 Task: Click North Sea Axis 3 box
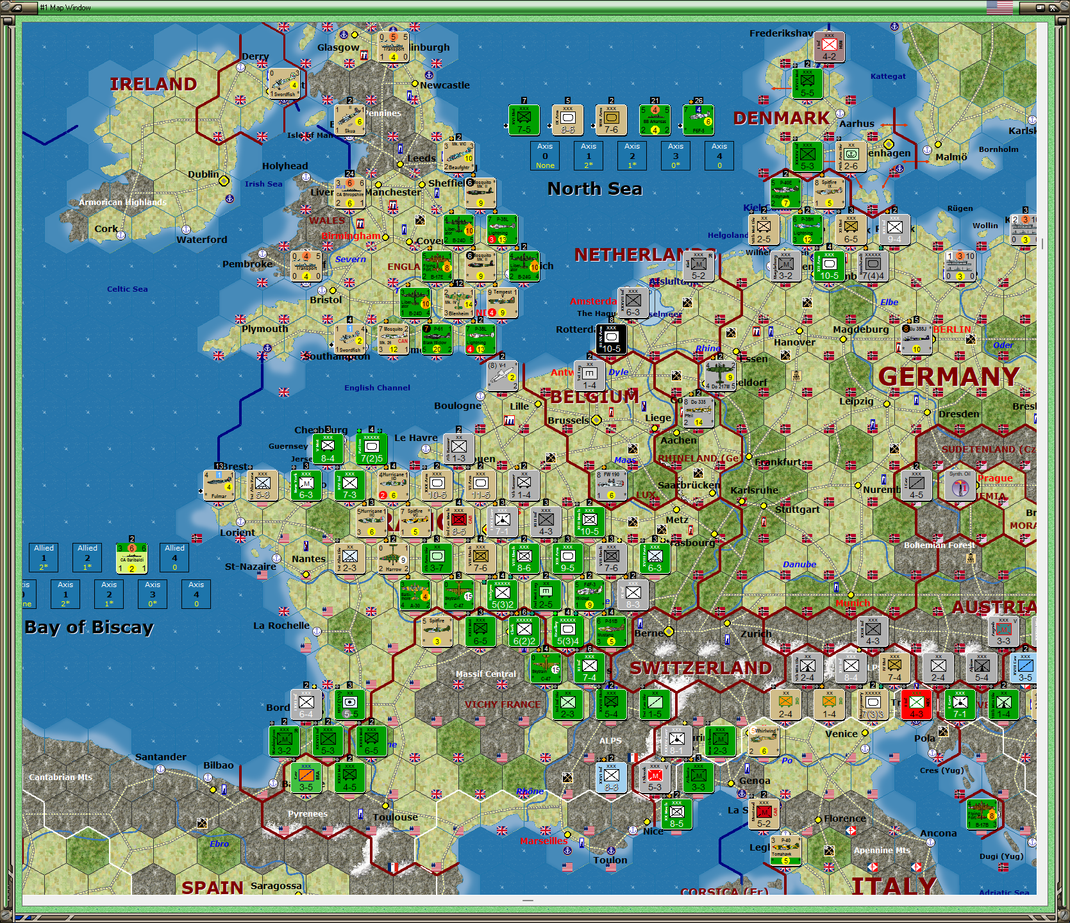click(676, 156)
